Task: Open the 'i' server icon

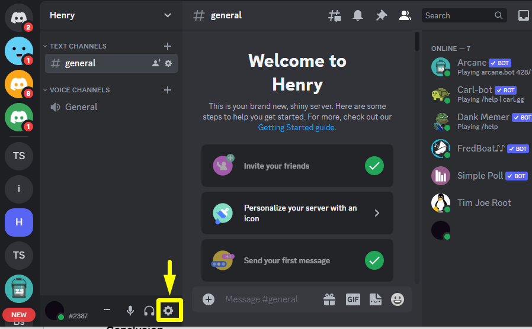Action: pyautogui.click(x=18, y=189)
